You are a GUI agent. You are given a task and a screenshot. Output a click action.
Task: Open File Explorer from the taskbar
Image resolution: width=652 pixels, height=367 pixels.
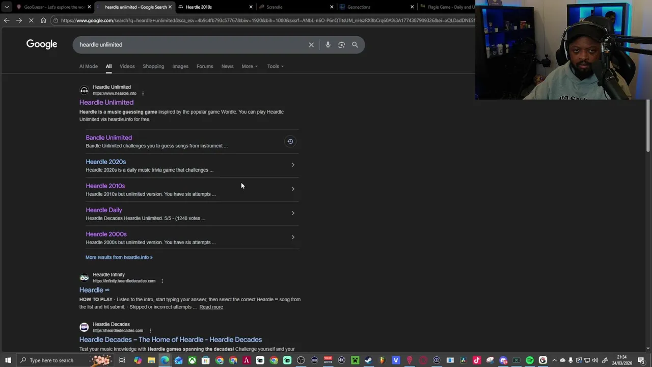(151, 360)
